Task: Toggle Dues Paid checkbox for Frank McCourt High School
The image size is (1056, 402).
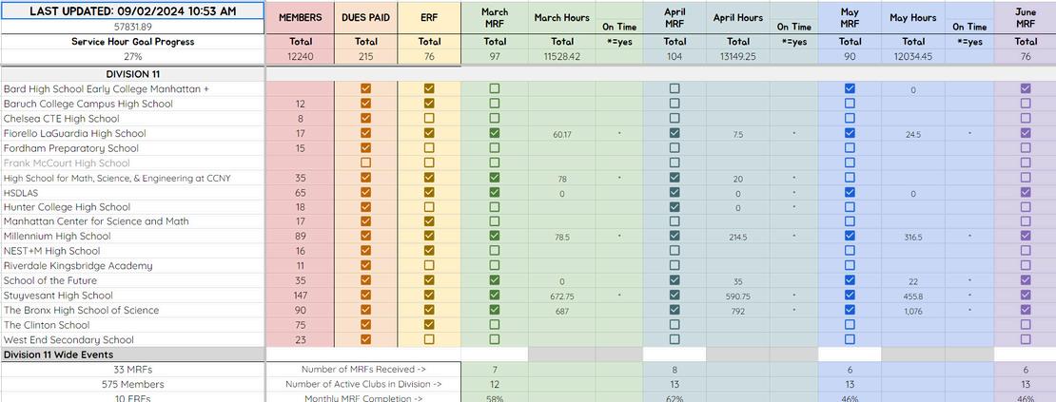Action: (365, 163)
